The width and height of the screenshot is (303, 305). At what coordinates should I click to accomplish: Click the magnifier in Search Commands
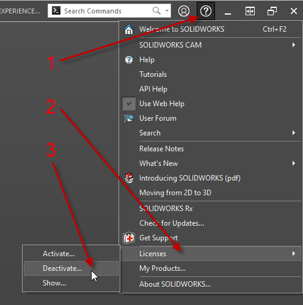pyautogui.click(x=156, y=10)
